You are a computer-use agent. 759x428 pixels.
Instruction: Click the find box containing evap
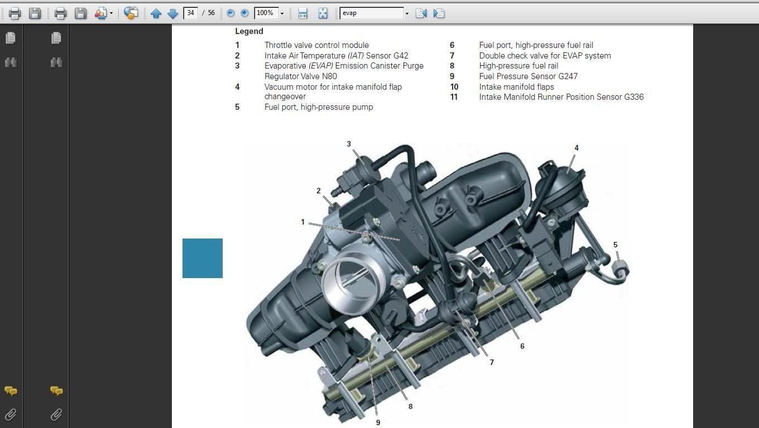coord(371,13)
